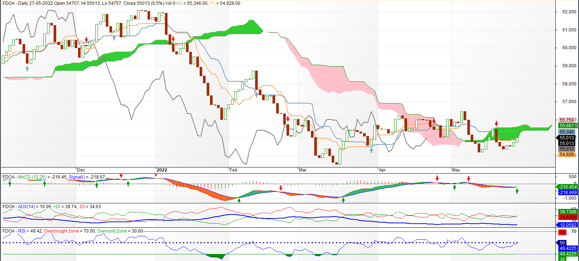Click the Mar month label on time axis
Image resolution: width=579 pixels, height=261 pixels.
[303, 170]
